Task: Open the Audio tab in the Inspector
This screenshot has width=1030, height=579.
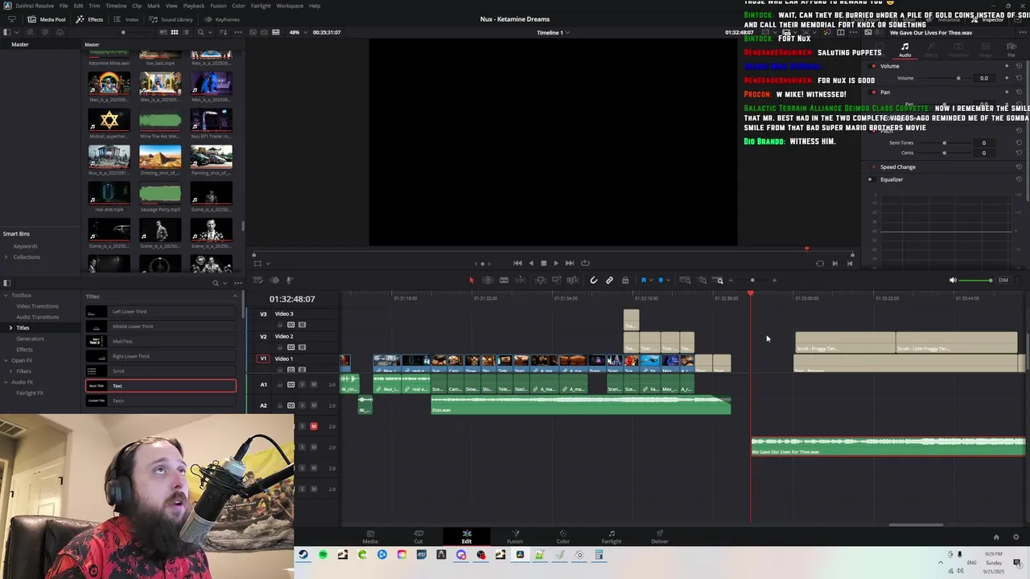Action: click(x=905, y=50)
